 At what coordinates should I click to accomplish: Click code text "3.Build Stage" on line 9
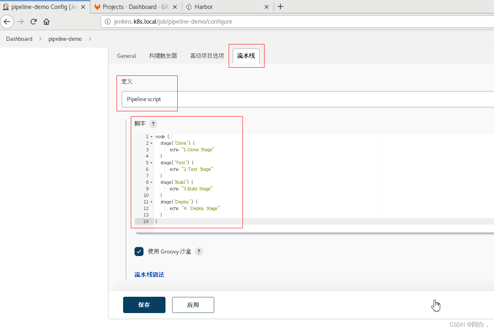click(197, 189)
